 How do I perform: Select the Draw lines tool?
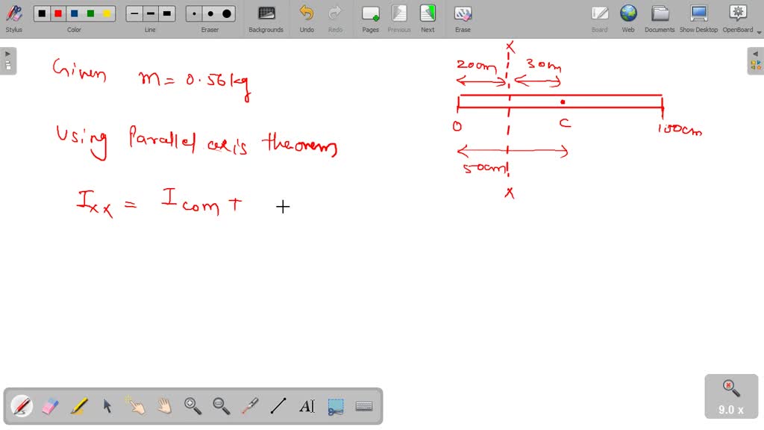coord(278,406)
